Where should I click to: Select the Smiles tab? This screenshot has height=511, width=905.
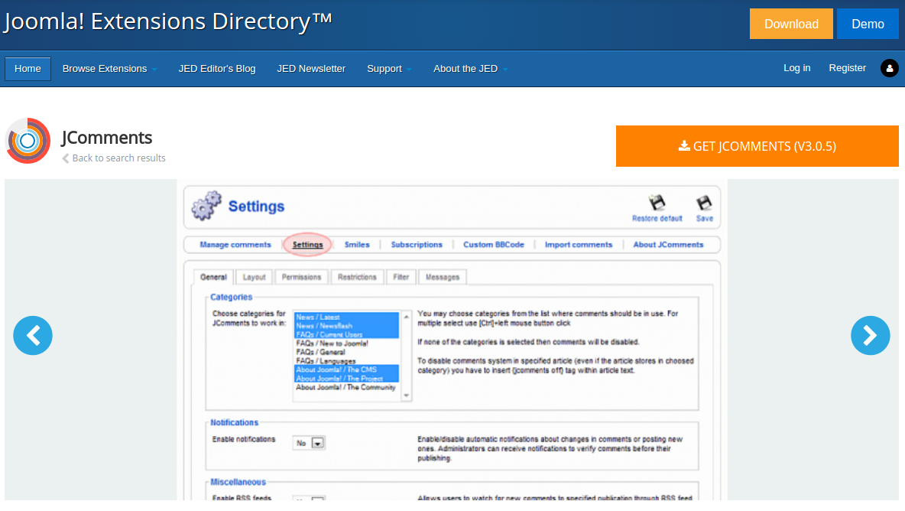pos(357,245)
